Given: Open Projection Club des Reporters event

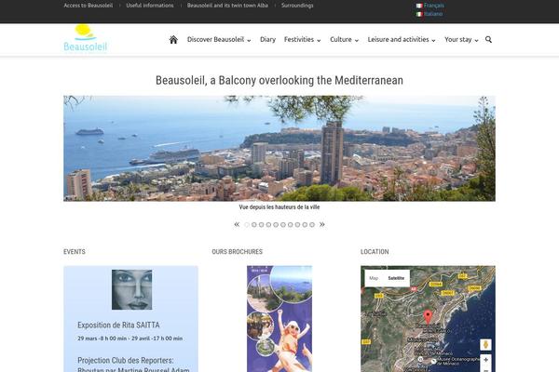Looking at the screenshot, I should pos(133,365).
